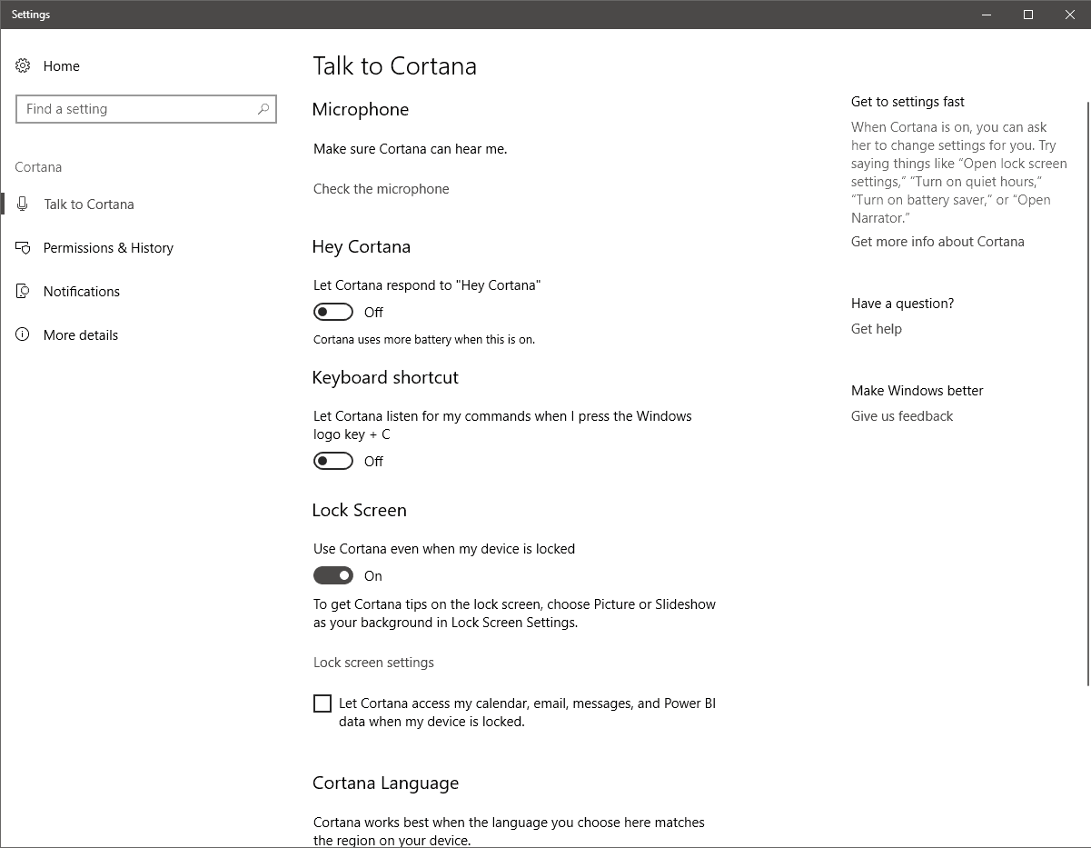Enable the Windows logo key + C toggle
Viewport: 1091px width, 848px height.
point(333,461)
